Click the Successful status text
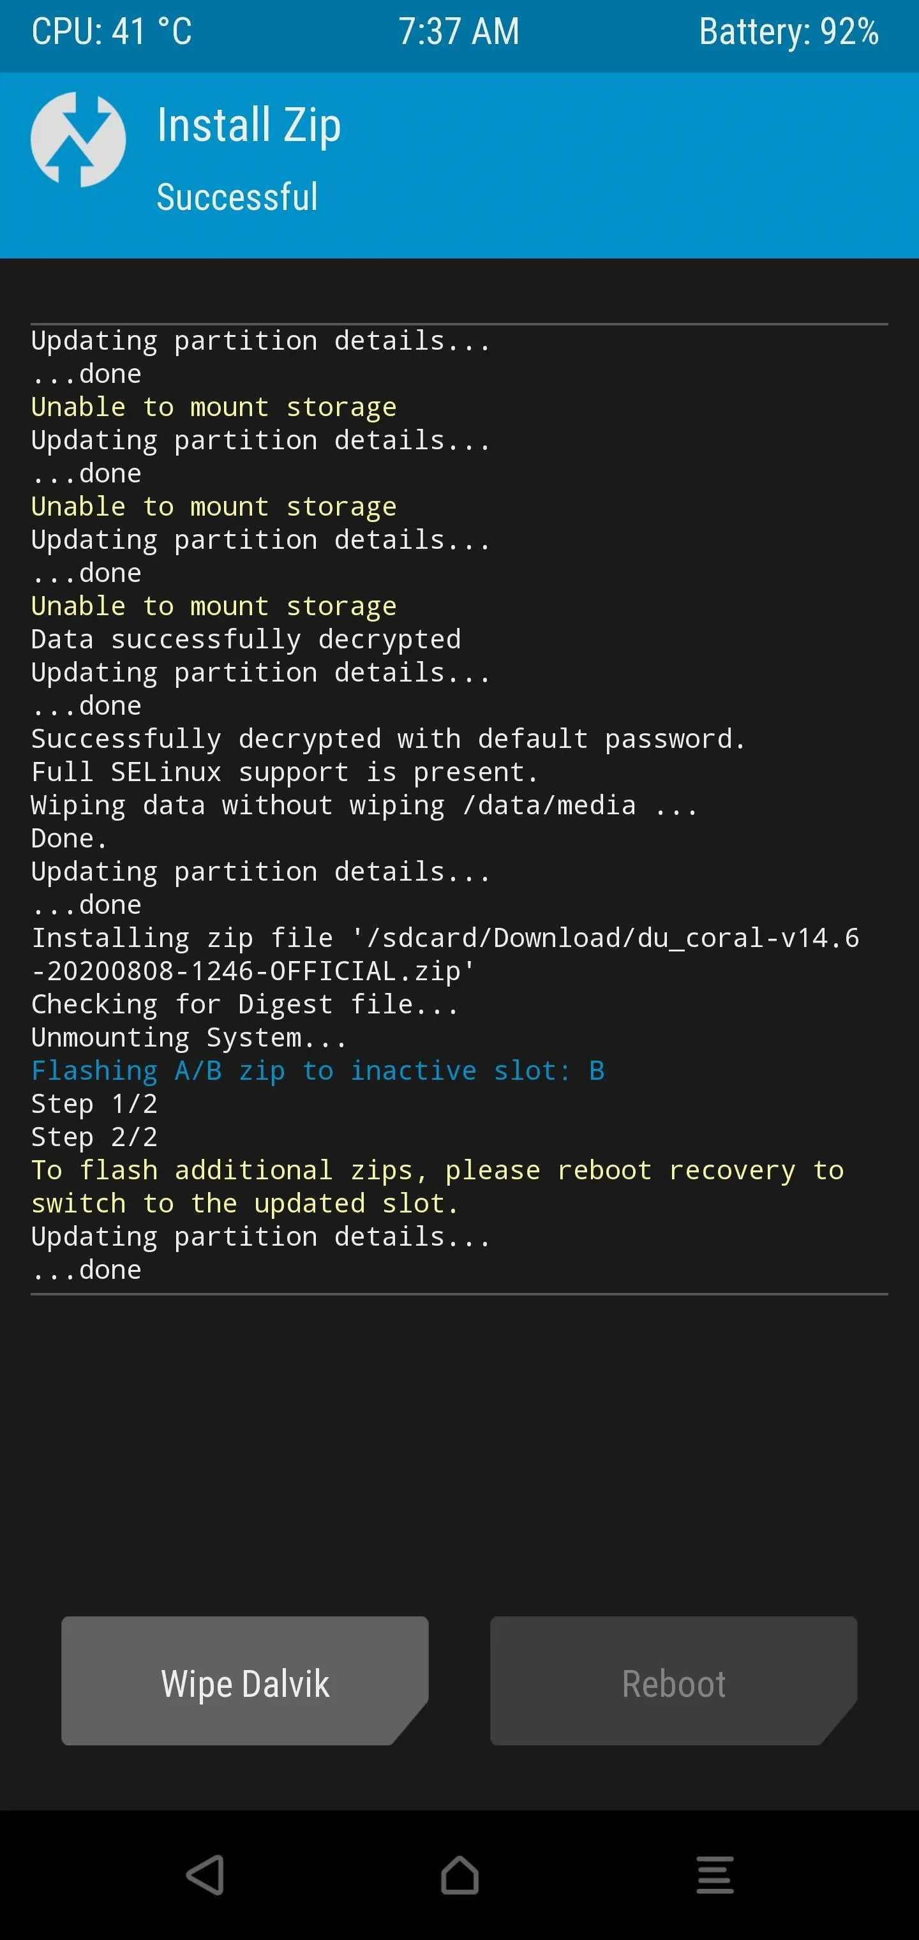Screen dimensions: 919x1940 237,197
